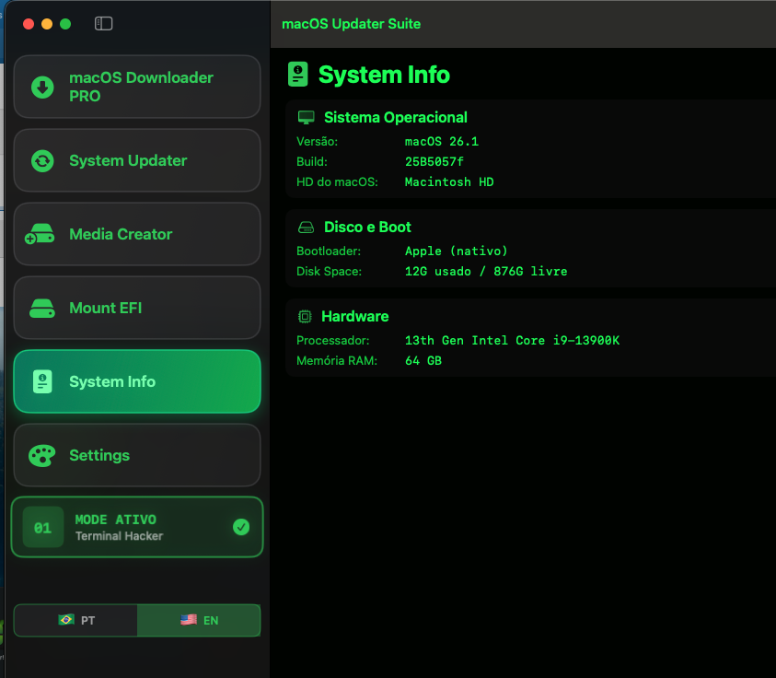The height and width of the screenshot is (678, 776).
Task: Click the MODE ATIVO label
Action: point(115,520)
